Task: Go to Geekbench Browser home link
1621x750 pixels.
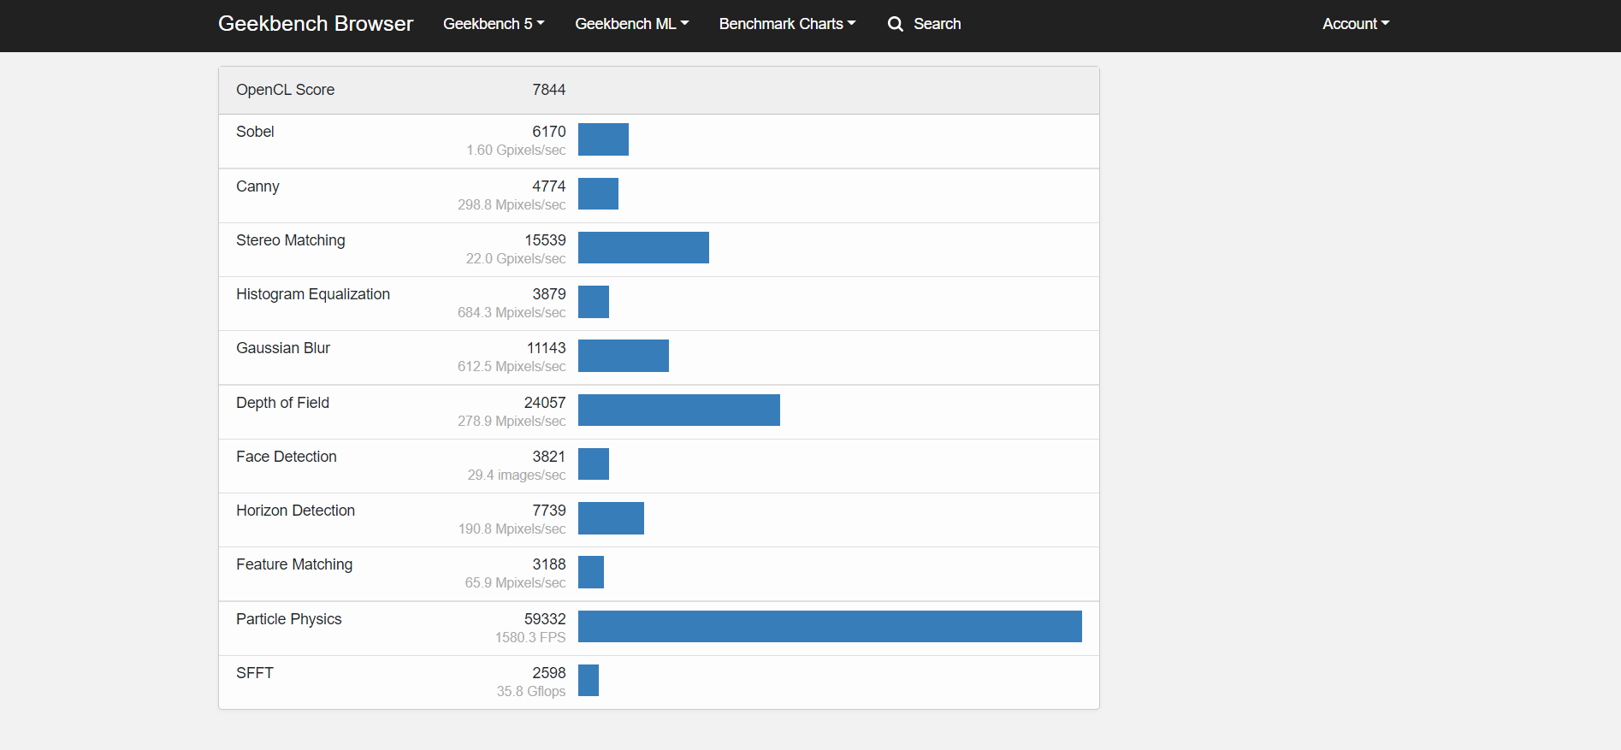Action: coord(316,24)
